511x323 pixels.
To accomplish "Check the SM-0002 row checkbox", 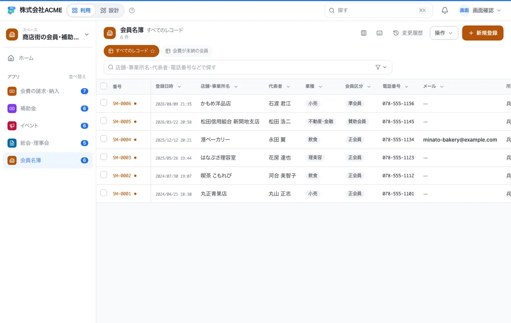I will [104, 174].
